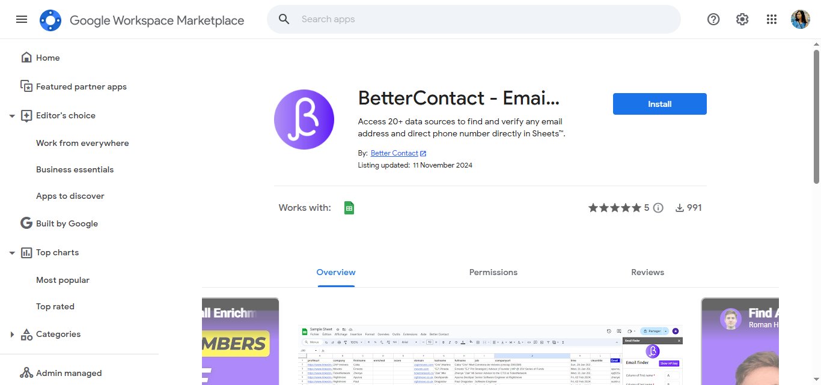Collapse the Editor's choice section arrow
The width and height of the screenshot is (821, 385).
[x=12, y=116]
